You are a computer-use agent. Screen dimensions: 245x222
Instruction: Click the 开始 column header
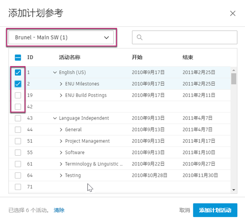click(137, 57)
